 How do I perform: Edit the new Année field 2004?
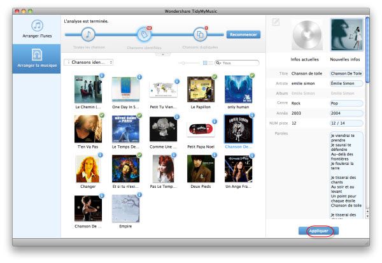[x=346, y=113]
